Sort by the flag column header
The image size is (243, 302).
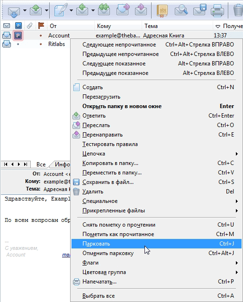click(41, 26)
